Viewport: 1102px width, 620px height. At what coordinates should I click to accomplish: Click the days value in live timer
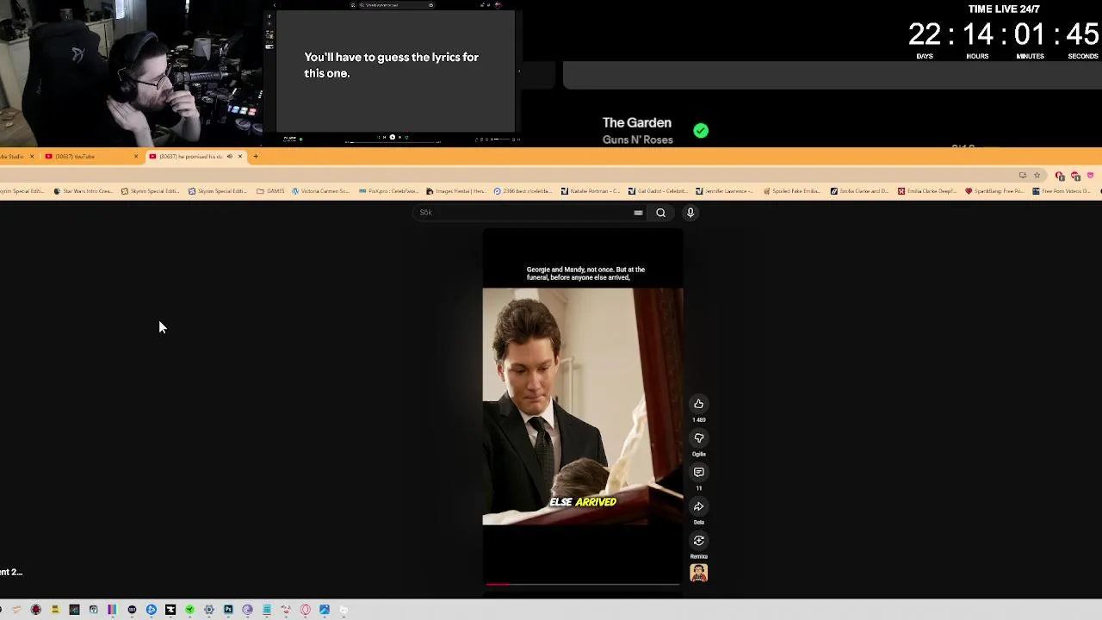(x=925, y=34)
